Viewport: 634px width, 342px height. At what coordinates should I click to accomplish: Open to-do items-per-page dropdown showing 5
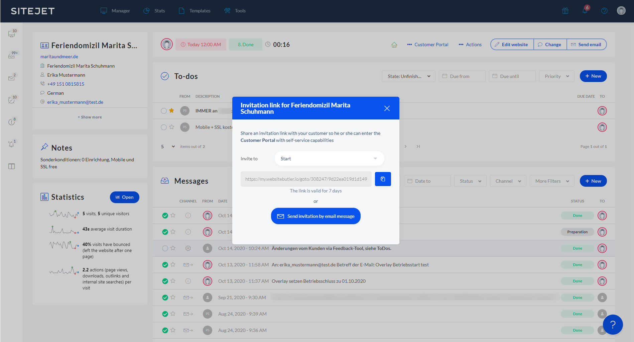(x=168, y=147)
